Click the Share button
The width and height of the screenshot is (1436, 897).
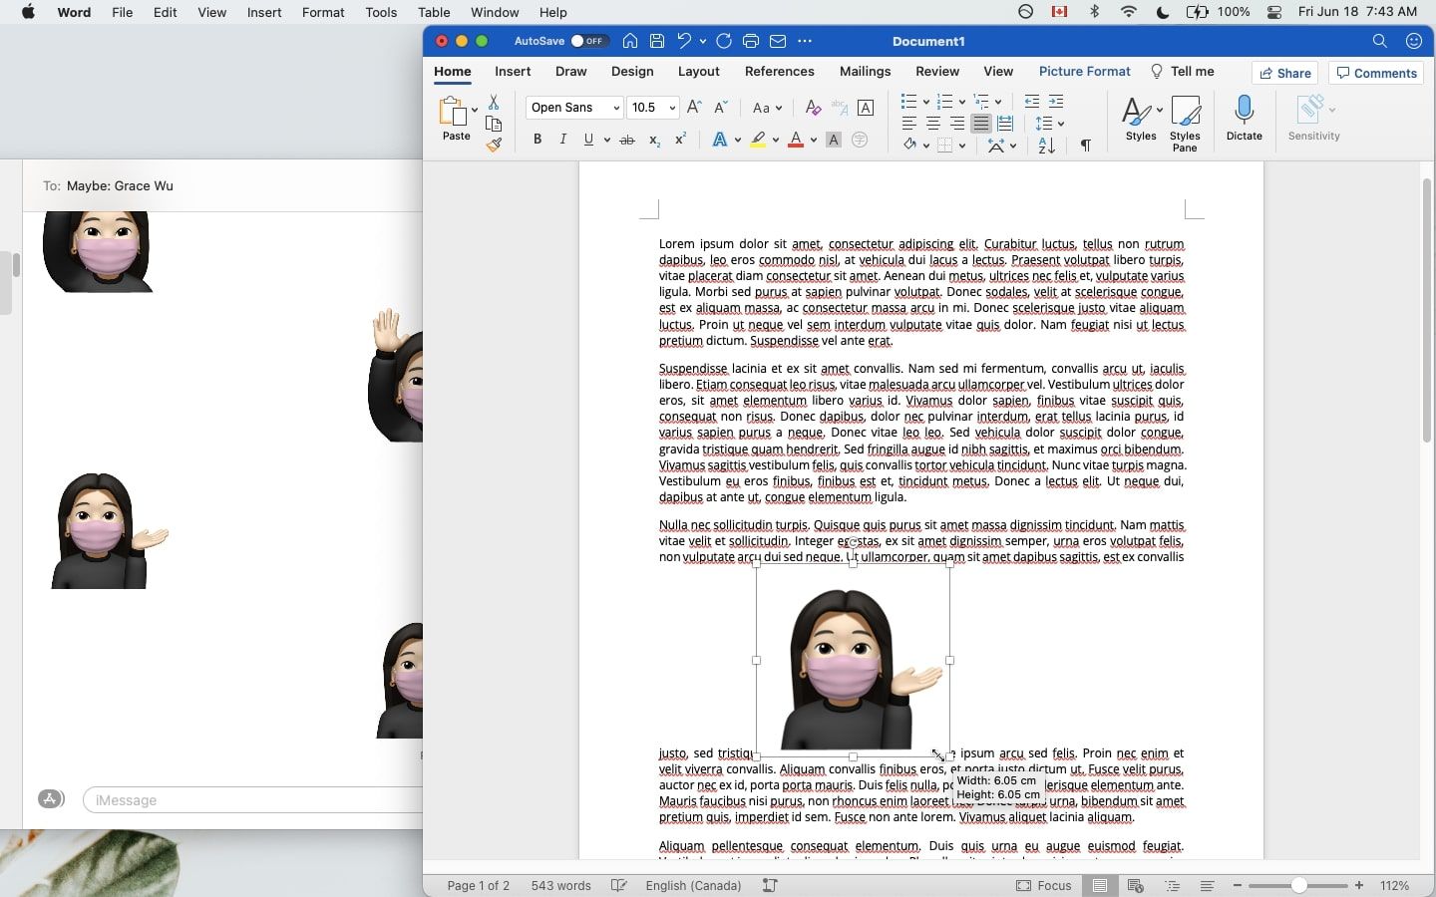[1285, 72]
